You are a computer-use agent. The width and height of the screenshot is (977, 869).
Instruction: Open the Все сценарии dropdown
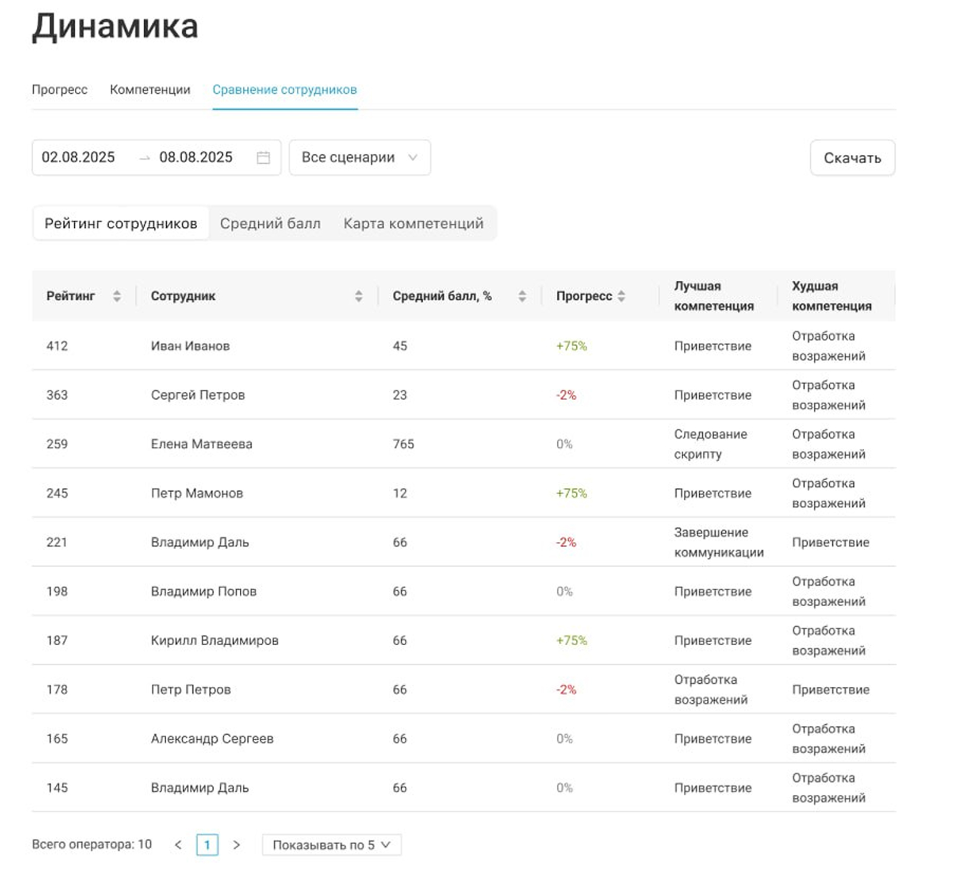click(360, 157)
